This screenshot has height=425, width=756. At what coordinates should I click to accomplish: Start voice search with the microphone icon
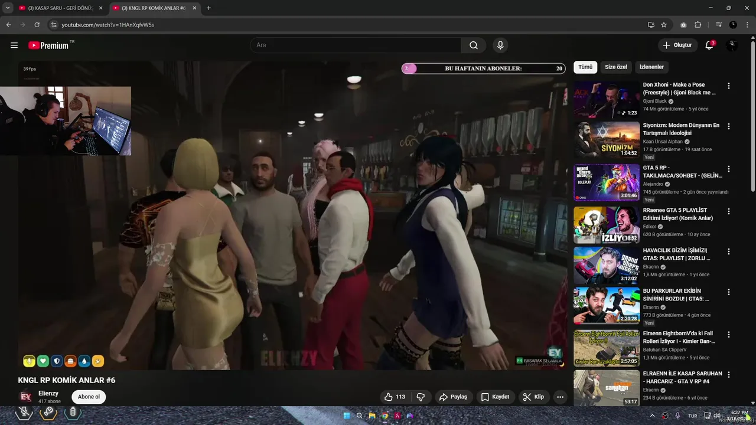pyautogui.click(x=500, y=45)
